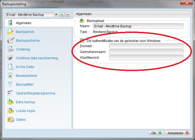The image size is (195, 140).
Task: Open the Backupbron settings page
Action: click(x=25, y=32)
